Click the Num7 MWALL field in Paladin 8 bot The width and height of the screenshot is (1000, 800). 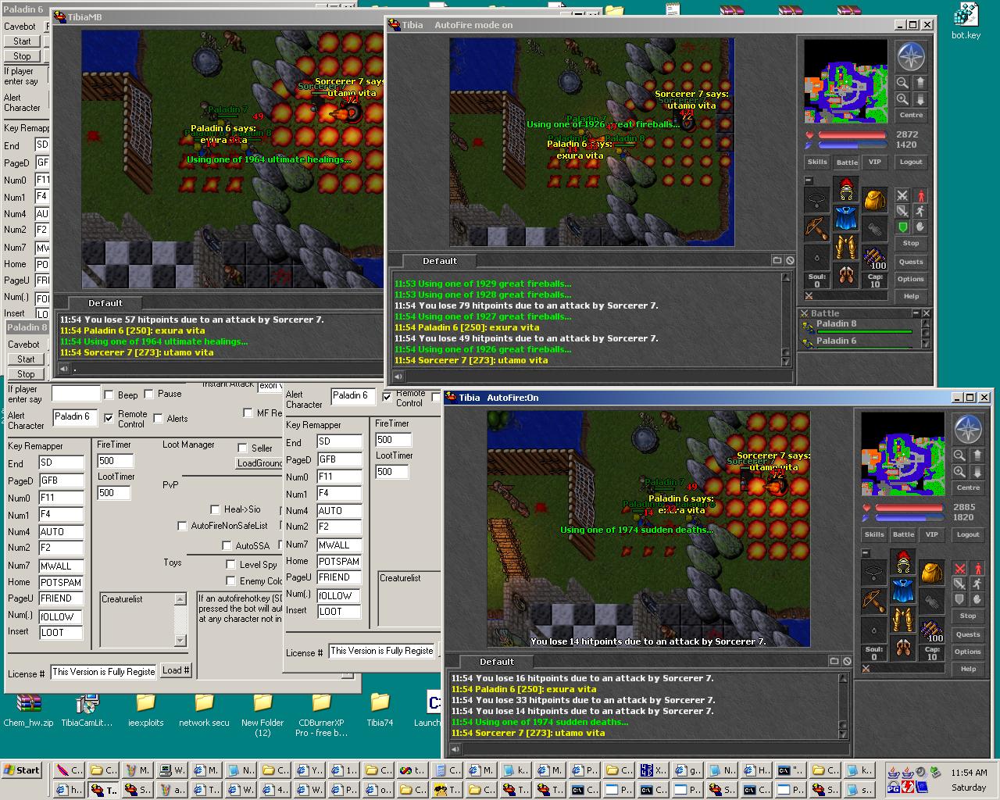tap(60, 566)
